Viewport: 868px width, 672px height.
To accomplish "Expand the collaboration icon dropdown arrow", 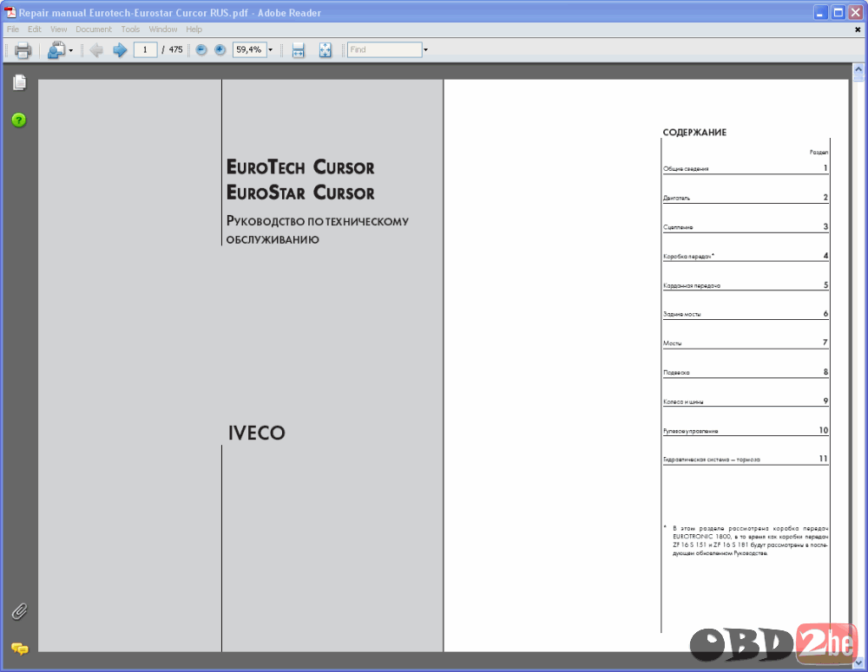I will coord(71,51).
